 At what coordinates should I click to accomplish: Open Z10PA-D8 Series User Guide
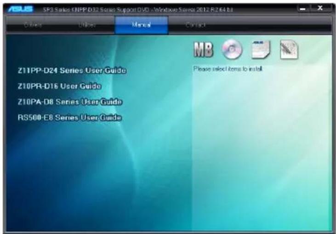pyautogui.click(x=70, y=102)
